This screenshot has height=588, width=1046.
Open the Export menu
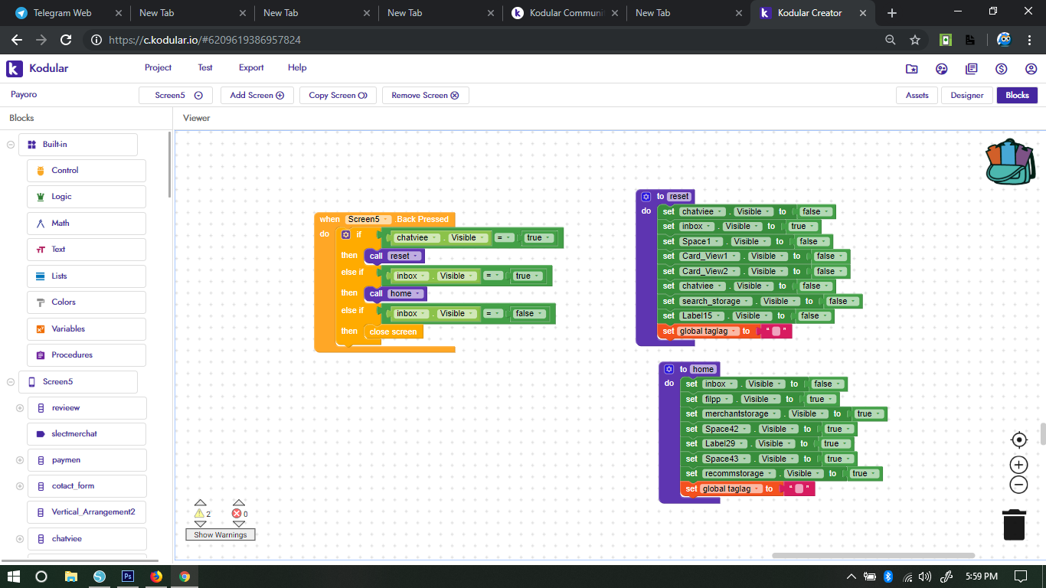(251, 67)
